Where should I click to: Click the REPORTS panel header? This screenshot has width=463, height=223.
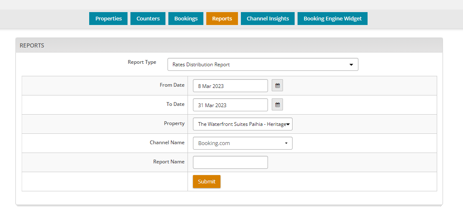pos(229,45)
